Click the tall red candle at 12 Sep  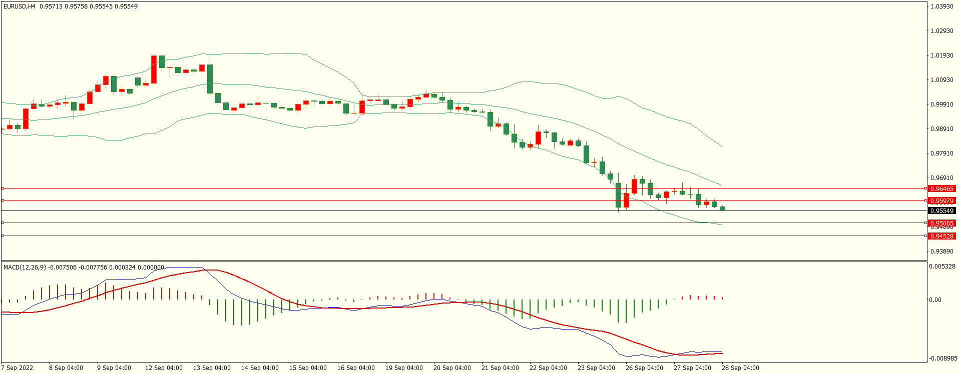tap(154, 69)
